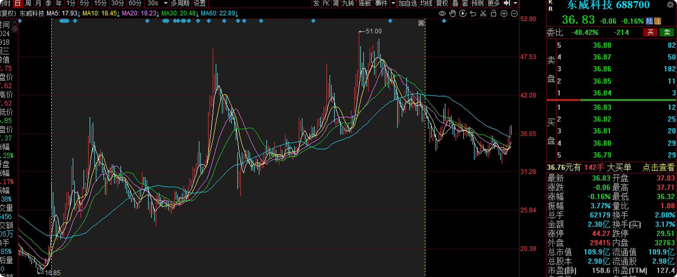
Task: Expand the dropdown arrow after 事件
Action: click(393, 3)
